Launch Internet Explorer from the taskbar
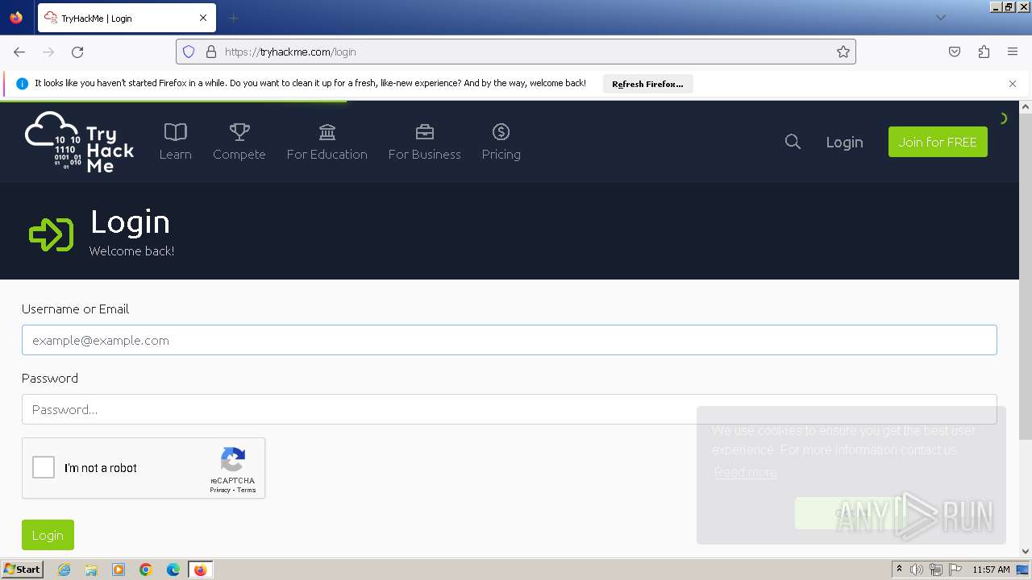Viewport: 1032px width, 580px height. [64, 570]
